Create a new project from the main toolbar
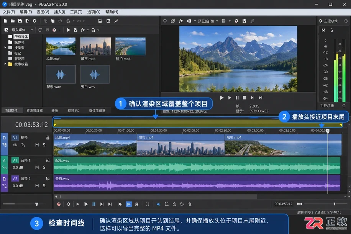This screenshot has width=351, height=234. pos(5,21)
